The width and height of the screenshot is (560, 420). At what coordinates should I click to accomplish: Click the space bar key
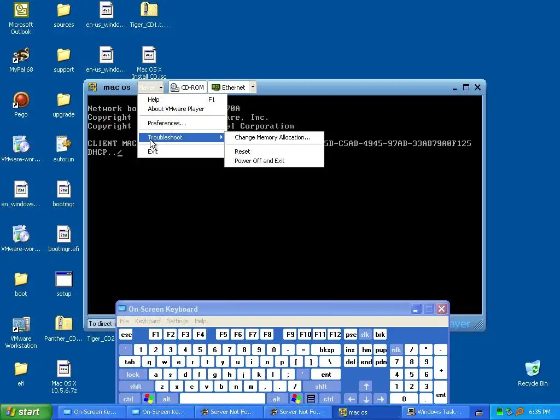[223, 399]
